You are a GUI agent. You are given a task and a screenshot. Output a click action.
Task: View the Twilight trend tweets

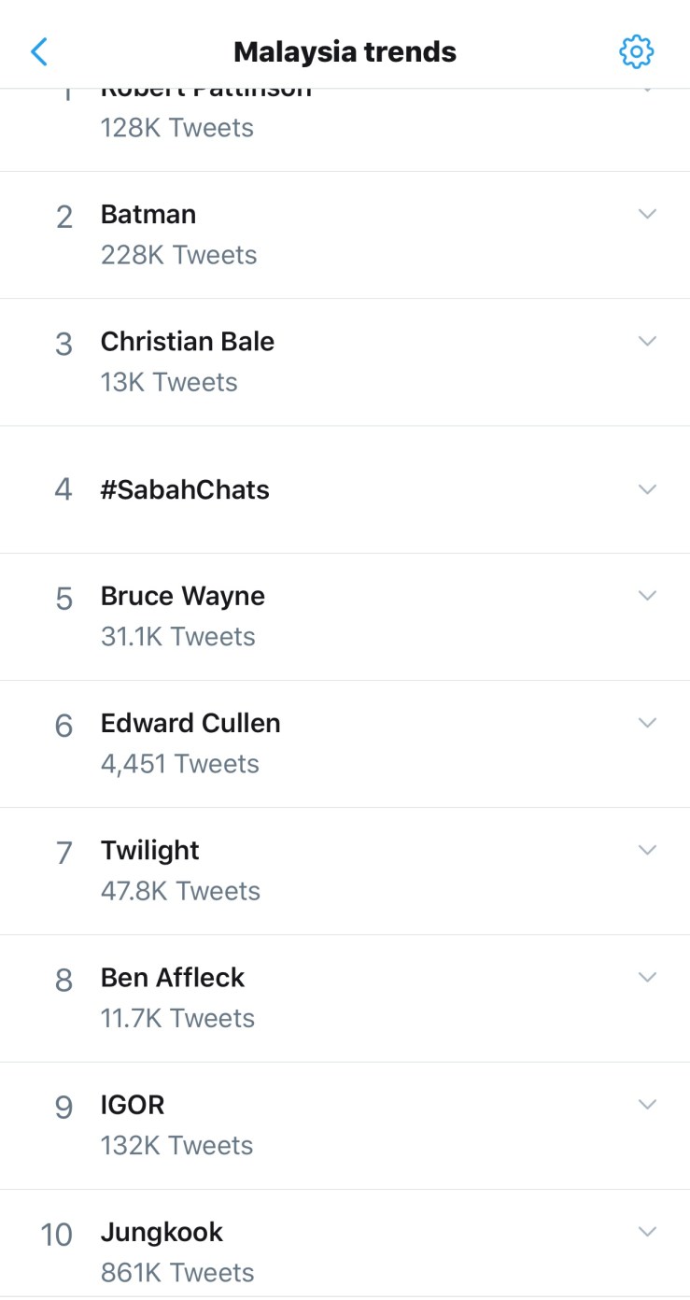pyautogui.click(x=150, y=851)
